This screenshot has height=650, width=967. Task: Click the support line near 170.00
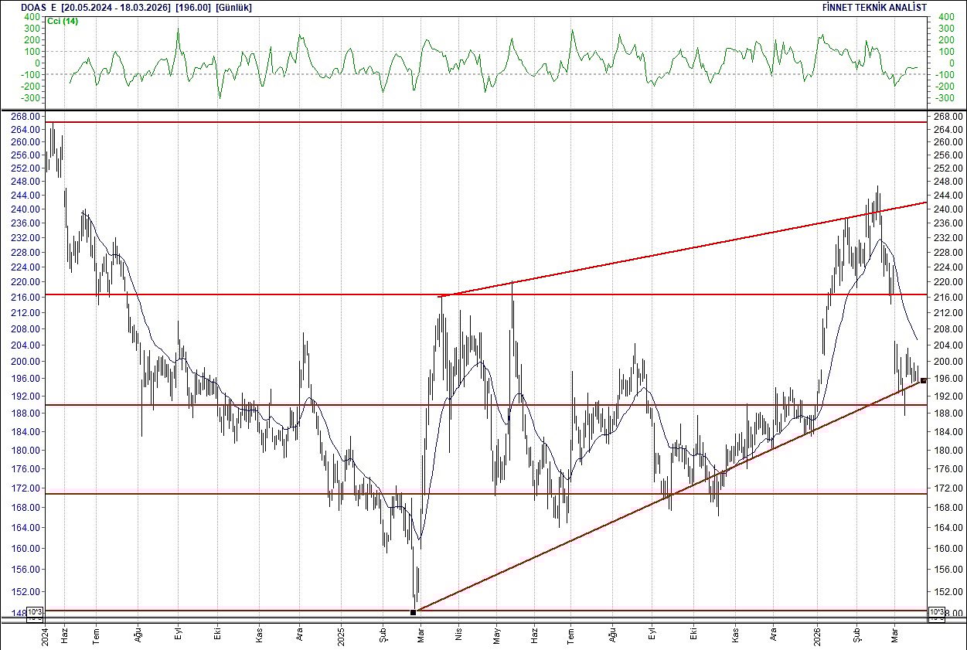(232, 492)
